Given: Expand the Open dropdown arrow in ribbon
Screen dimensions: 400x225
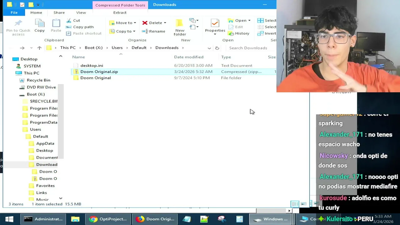Looking at the screenshot, I should click(x=249, y=21).
